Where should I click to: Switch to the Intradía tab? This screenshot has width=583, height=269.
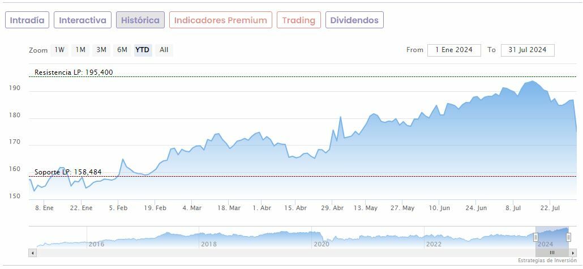pyautogui.click(x=27, y=20)
